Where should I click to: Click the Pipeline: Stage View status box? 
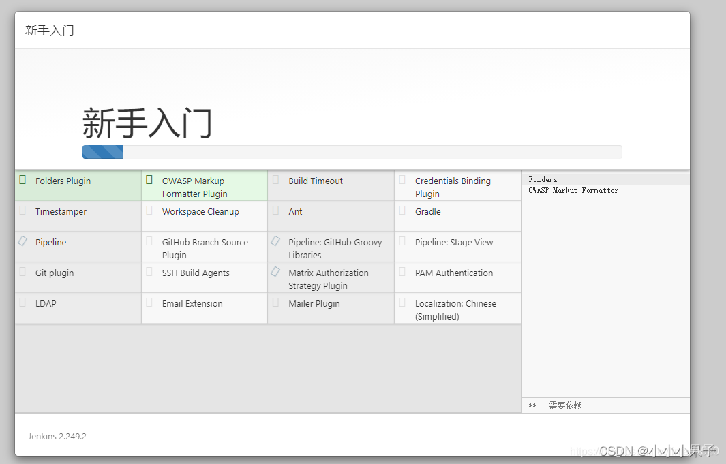[402, 241]
